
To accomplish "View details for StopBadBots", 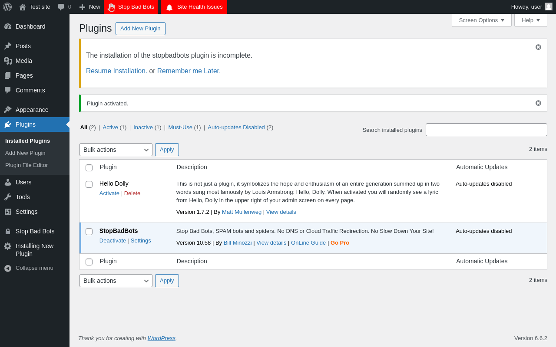I will coord(271,242).
